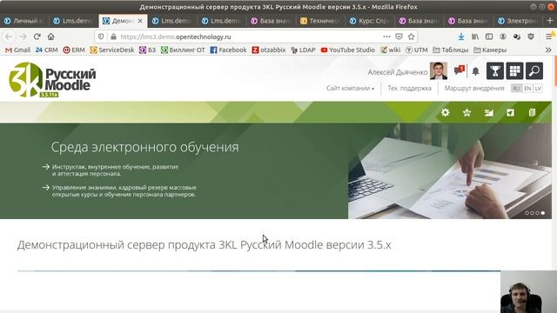This screenshot has width=557, height=313.
Task: Open the shield extension icon in toolbar
Action: (531, 37)
